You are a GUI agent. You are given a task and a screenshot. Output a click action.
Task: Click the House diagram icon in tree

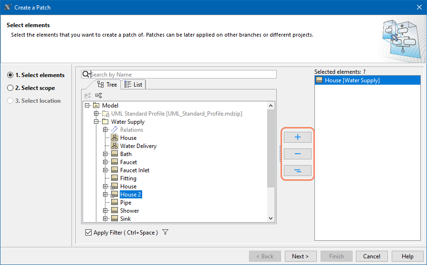point(115,138)
